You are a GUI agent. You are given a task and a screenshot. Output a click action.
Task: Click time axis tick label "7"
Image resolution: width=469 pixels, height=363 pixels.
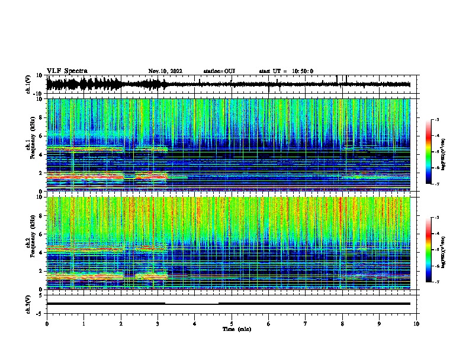click(306, 324)
